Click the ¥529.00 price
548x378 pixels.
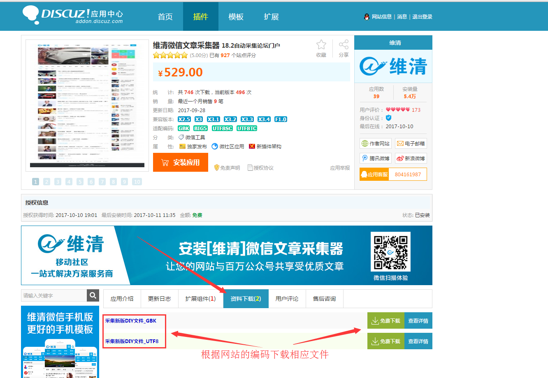pos(181,72)
